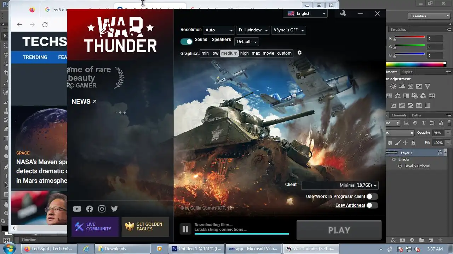
Task: Switch to the Channels tab
Action: pyautogui.click(x=399, y=115)
